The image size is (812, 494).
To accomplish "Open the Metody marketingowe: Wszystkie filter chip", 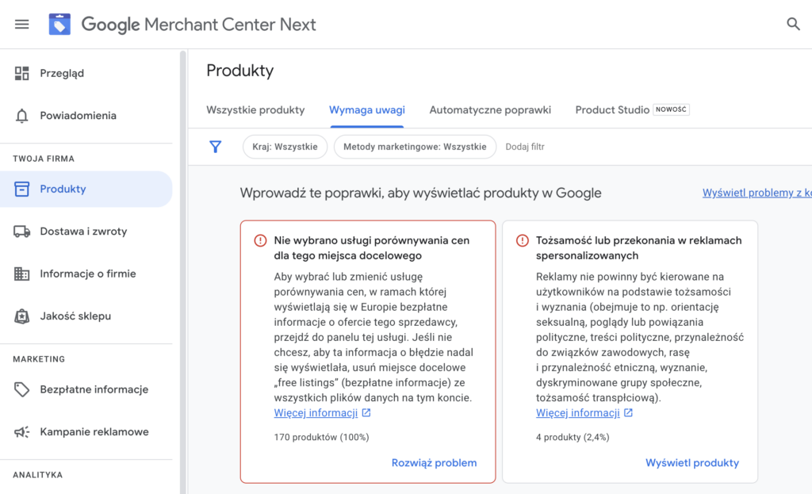I will 415,147.
